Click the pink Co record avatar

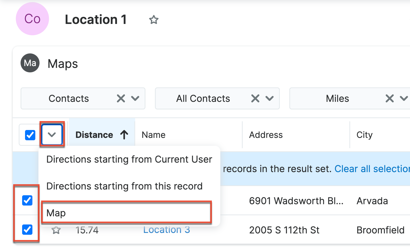pyautogui.click(x=32, y=19)
